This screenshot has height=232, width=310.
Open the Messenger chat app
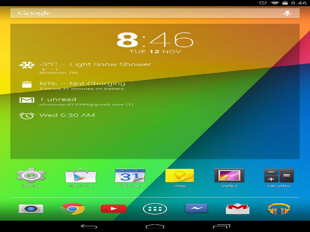pos(196,209)
